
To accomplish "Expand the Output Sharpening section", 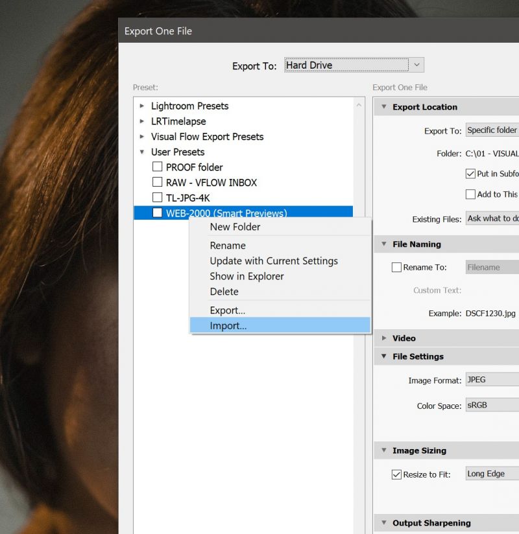I will [384, 523].
